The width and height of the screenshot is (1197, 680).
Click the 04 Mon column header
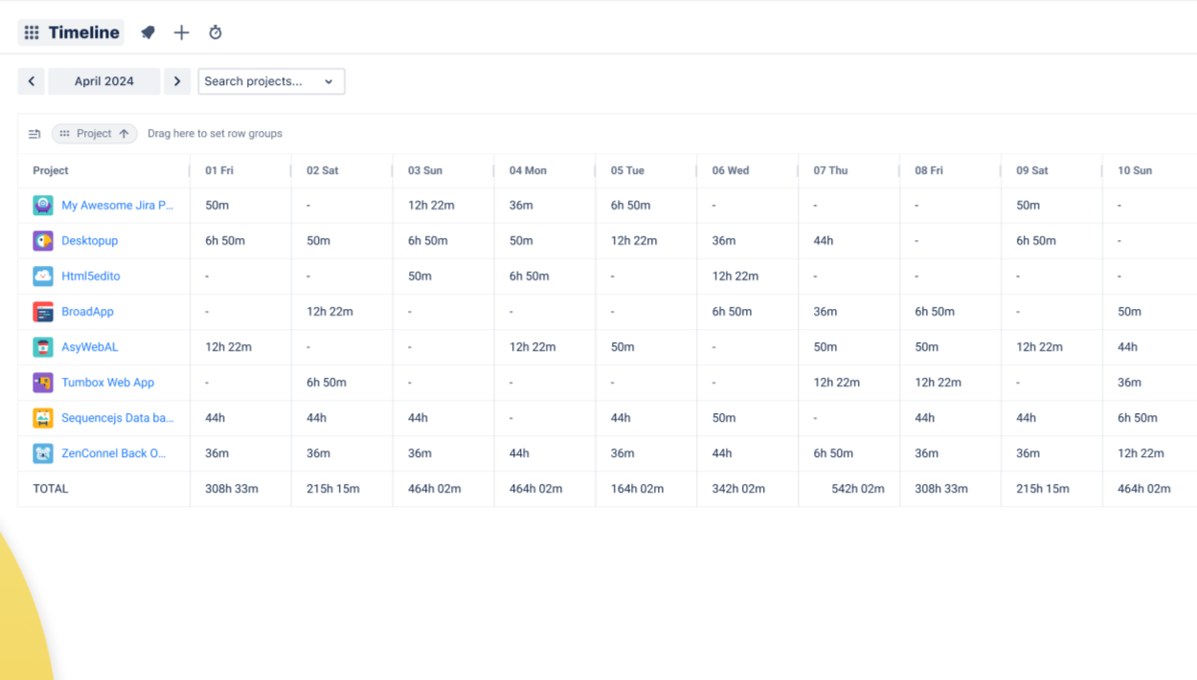click(x=528, y=170)
